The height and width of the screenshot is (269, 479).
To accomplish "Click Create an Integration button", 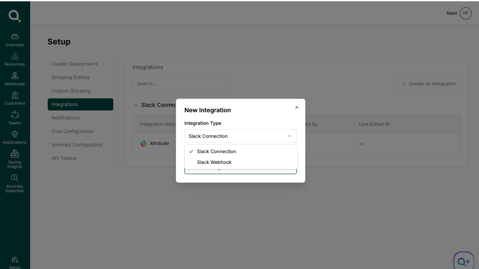I will (428, 84).
